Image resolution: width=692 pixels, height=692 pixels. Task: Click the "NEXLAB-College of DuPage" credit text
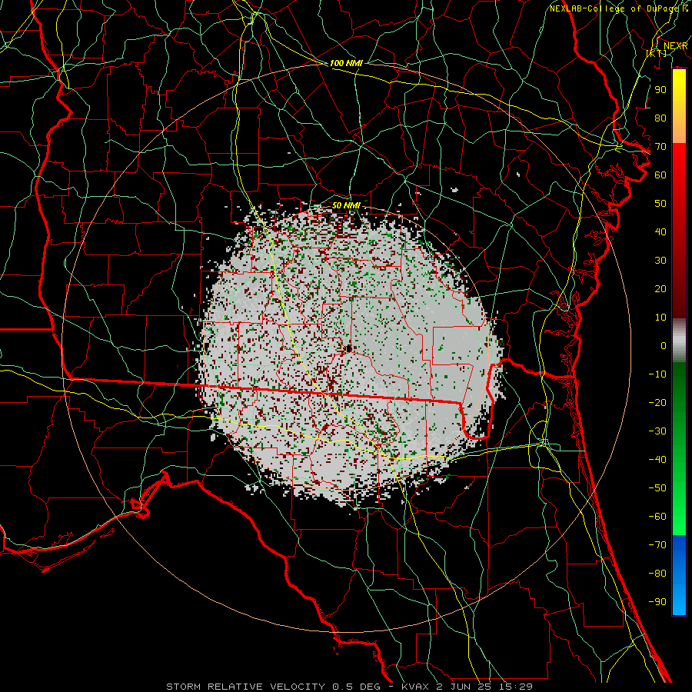615,8
